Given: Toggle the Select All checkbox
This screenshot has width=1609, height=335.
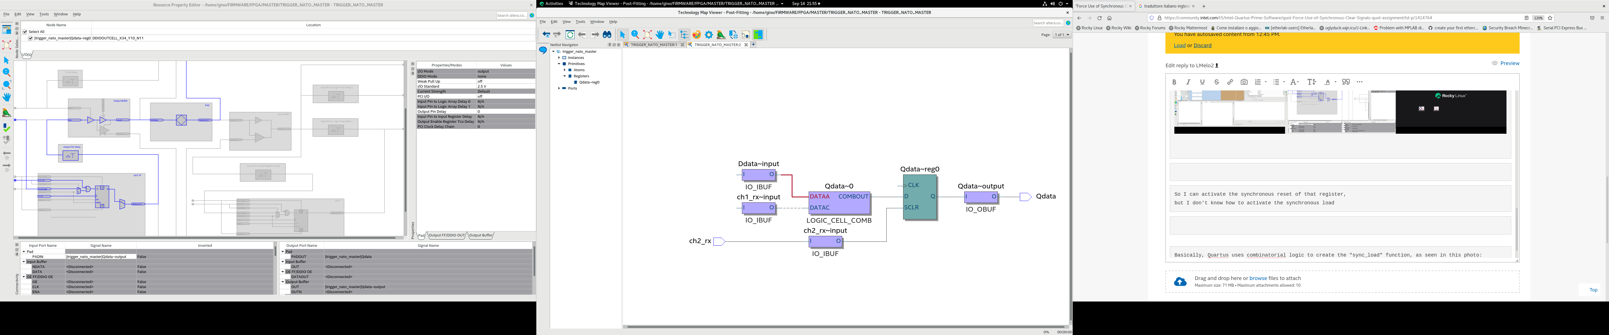Looking at the screenshot, I should 25,32.
